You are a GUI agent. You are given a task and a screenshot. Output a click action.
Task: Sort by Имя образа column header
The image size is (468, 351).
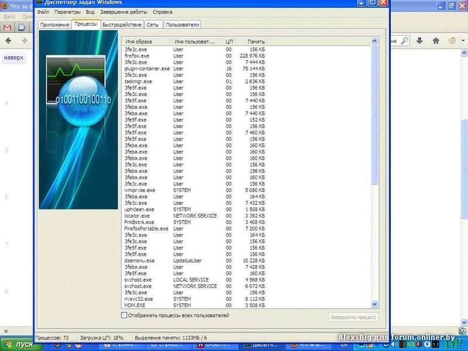click(x=146, y=42)
